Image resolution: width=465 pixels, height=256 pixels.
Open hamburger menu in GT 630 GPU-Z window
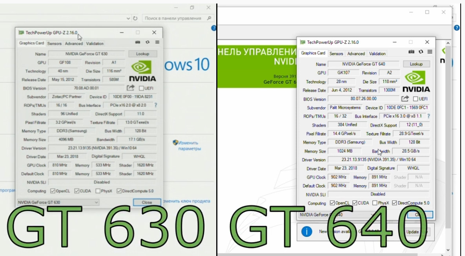(157, 42)
